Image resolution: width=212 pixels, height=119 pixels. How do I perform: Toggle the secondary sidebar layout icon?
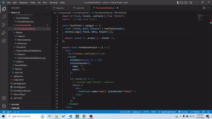pos(186,2)
